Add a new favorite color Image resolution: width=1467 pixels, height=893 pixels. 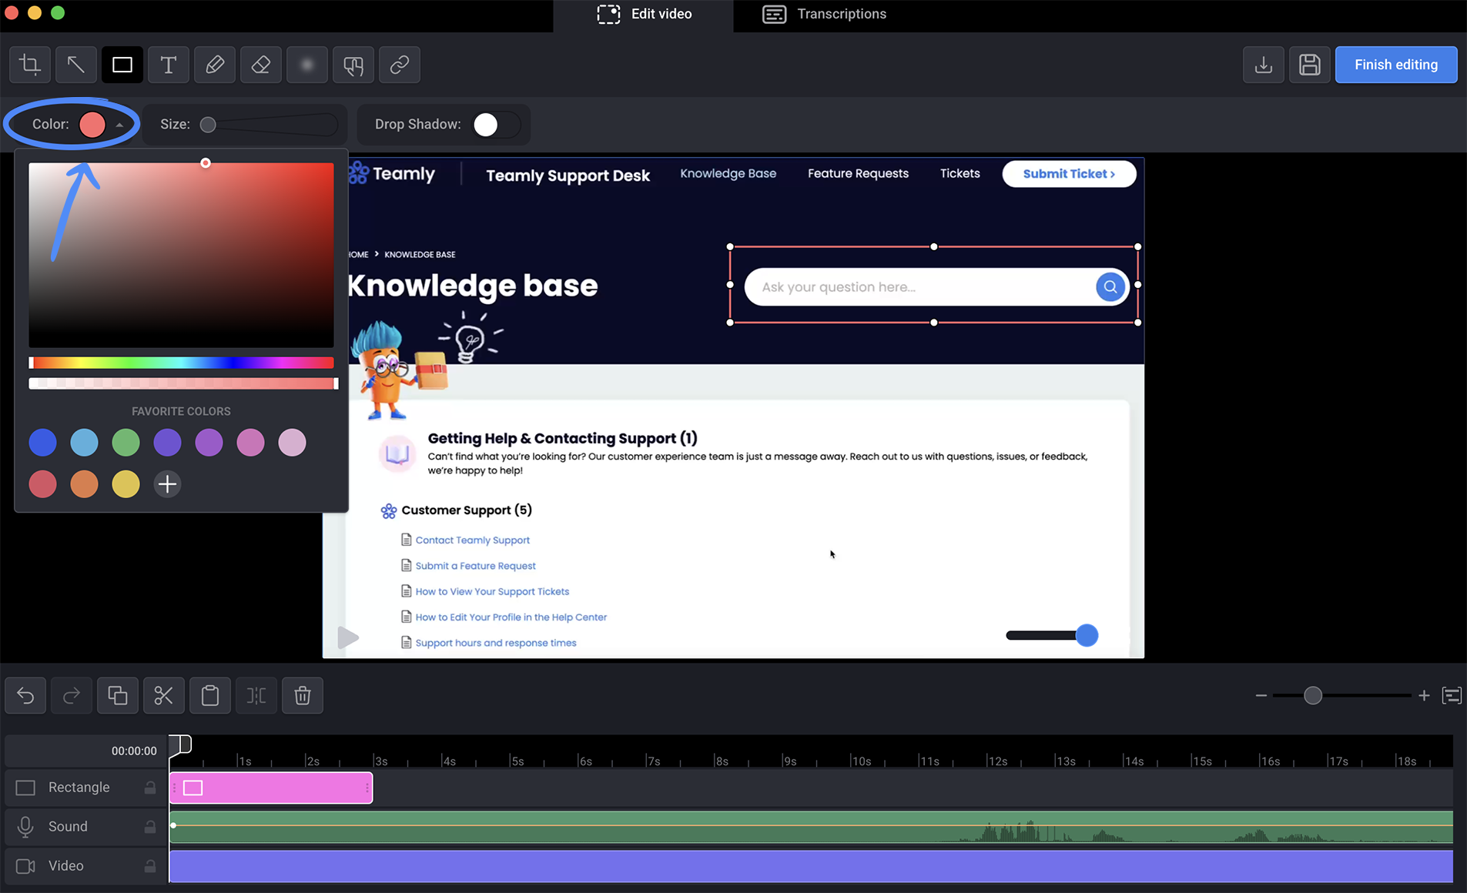coord(167,484)
